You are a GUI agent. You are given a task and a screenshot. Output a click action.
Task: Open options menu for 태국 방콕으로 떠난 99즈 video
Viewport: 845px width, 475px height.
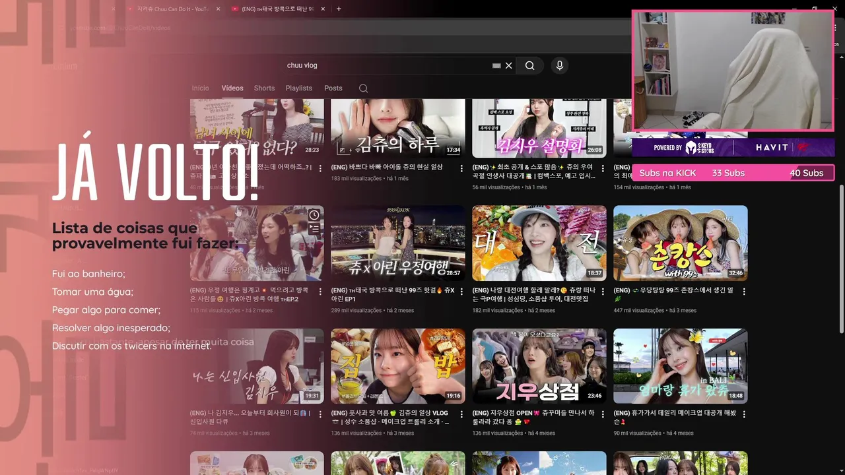pos(461,292)
